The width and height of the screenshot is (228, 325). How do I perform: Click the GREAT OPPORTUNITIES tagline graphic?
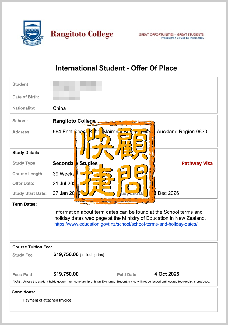point(171,34)
